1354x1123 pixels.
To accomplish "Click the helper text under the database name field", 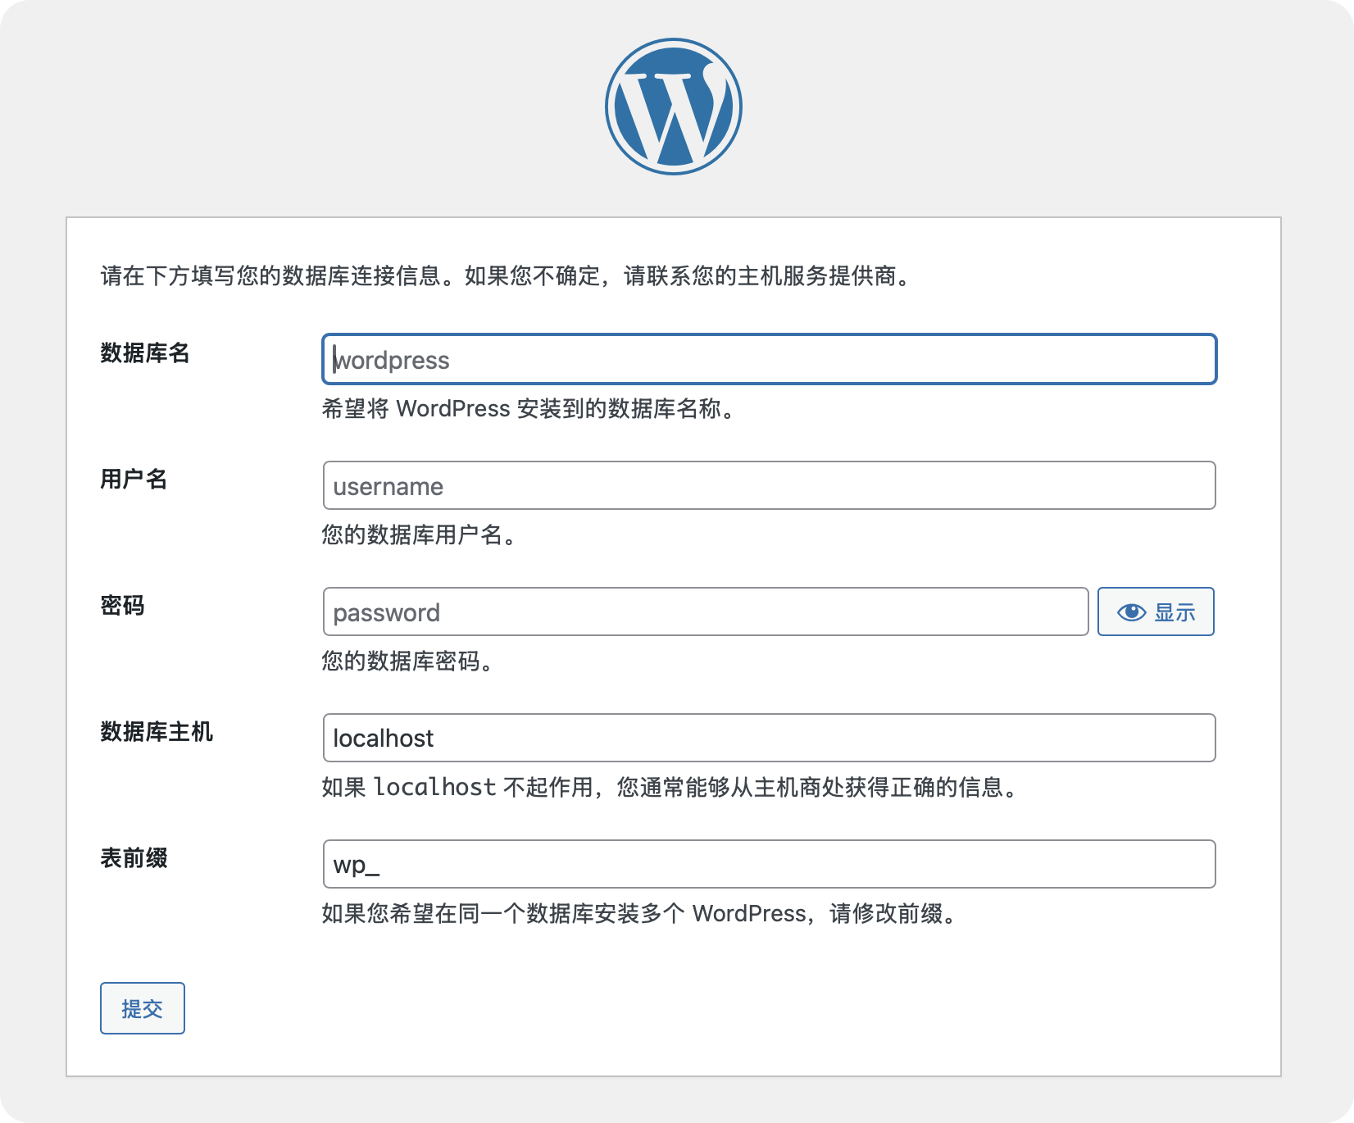I will (x=528, y=410).
